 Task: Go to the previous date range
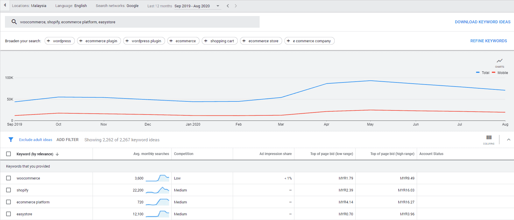click(x=228, y=6)
